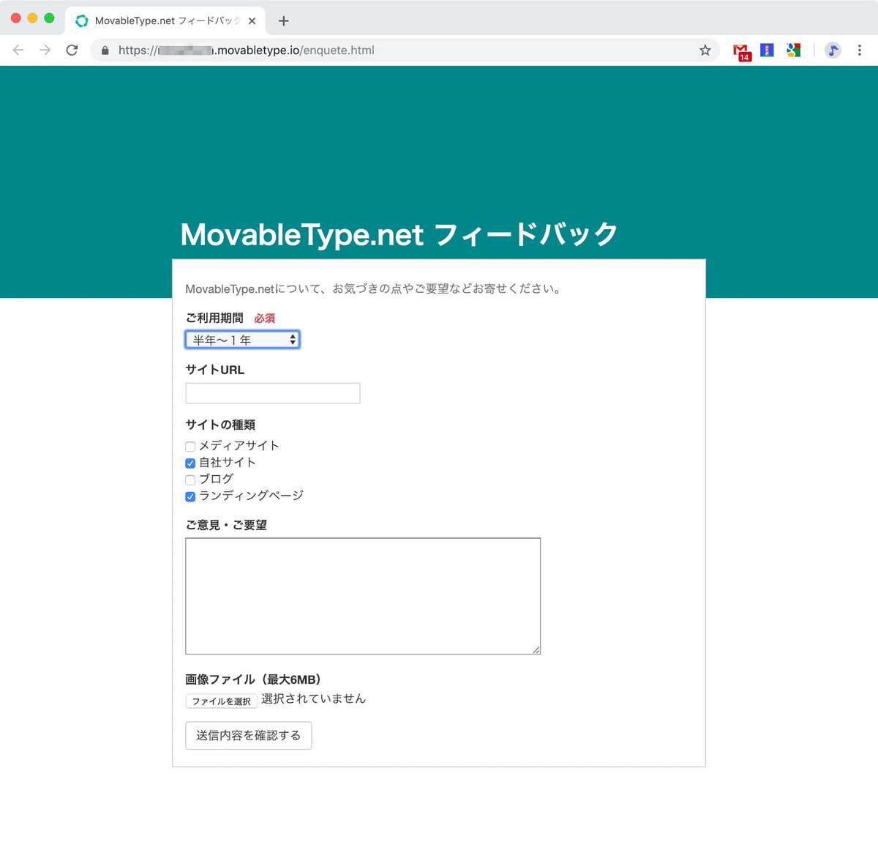Click the サイトURL text field
The height and width of the screenshot is (850, 878).
coord(273,393)
